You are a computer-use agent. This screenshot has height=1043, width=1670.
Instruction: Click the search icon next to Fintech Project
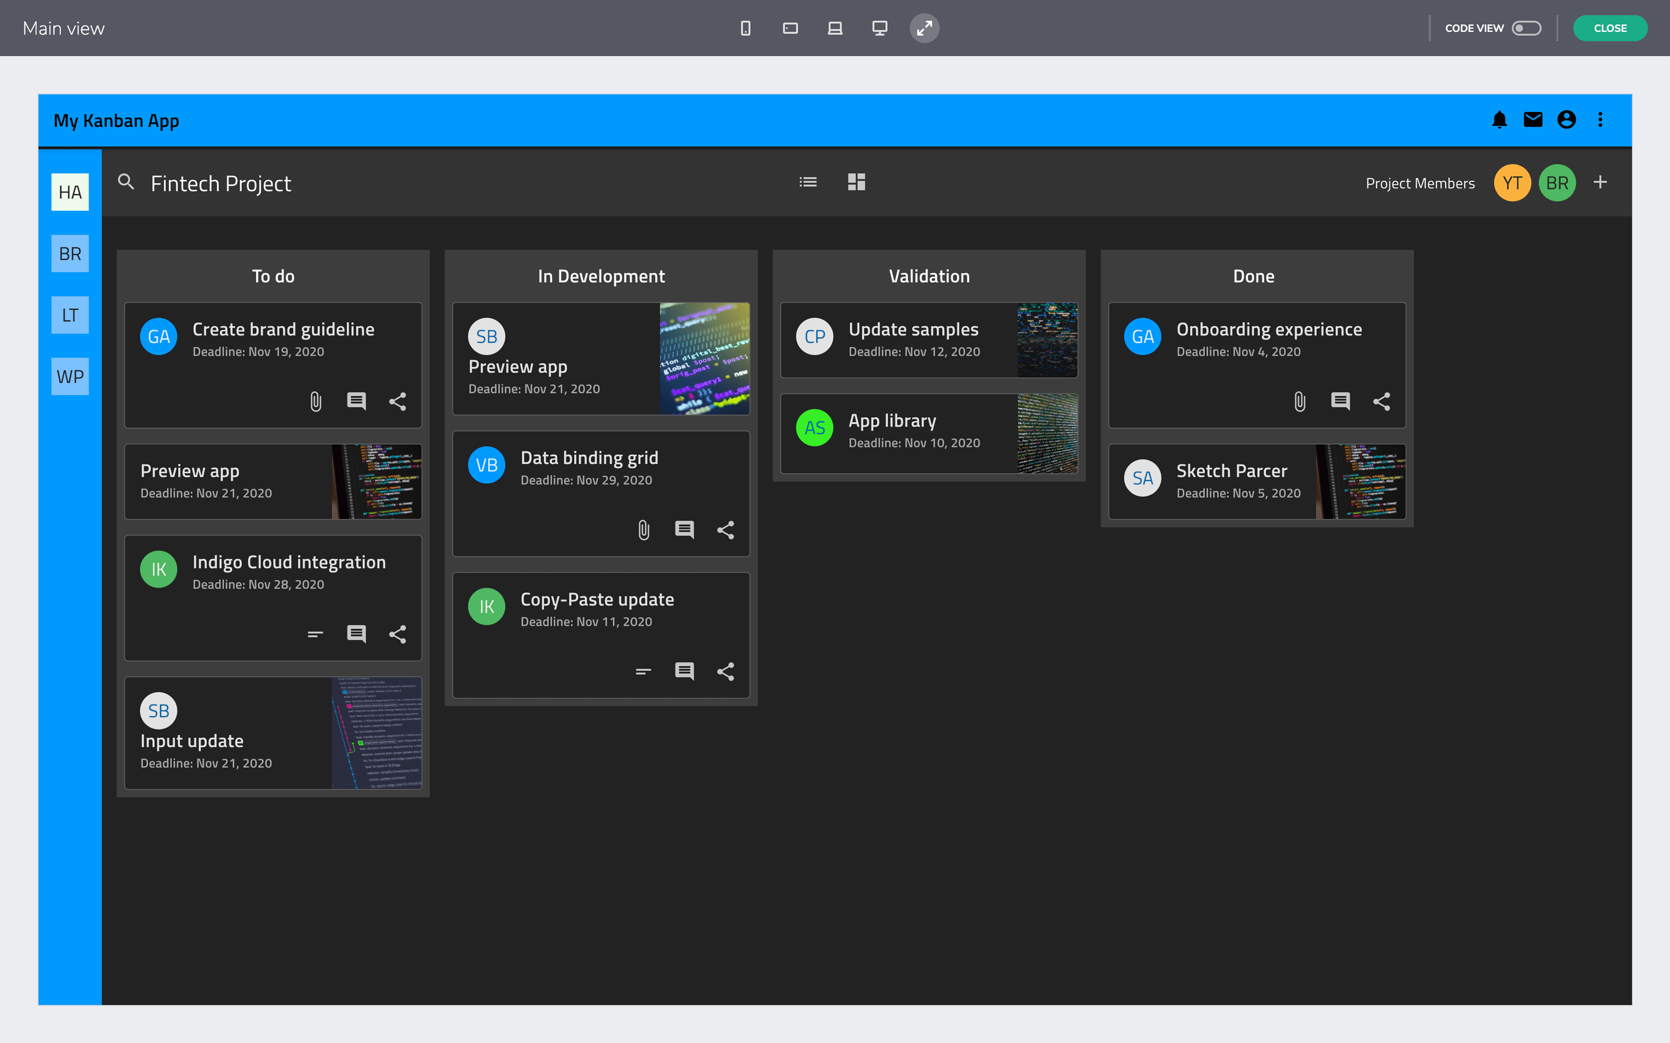[126, 182]
